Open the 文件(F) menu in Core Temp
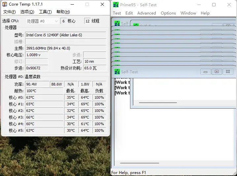 (9, 12)
